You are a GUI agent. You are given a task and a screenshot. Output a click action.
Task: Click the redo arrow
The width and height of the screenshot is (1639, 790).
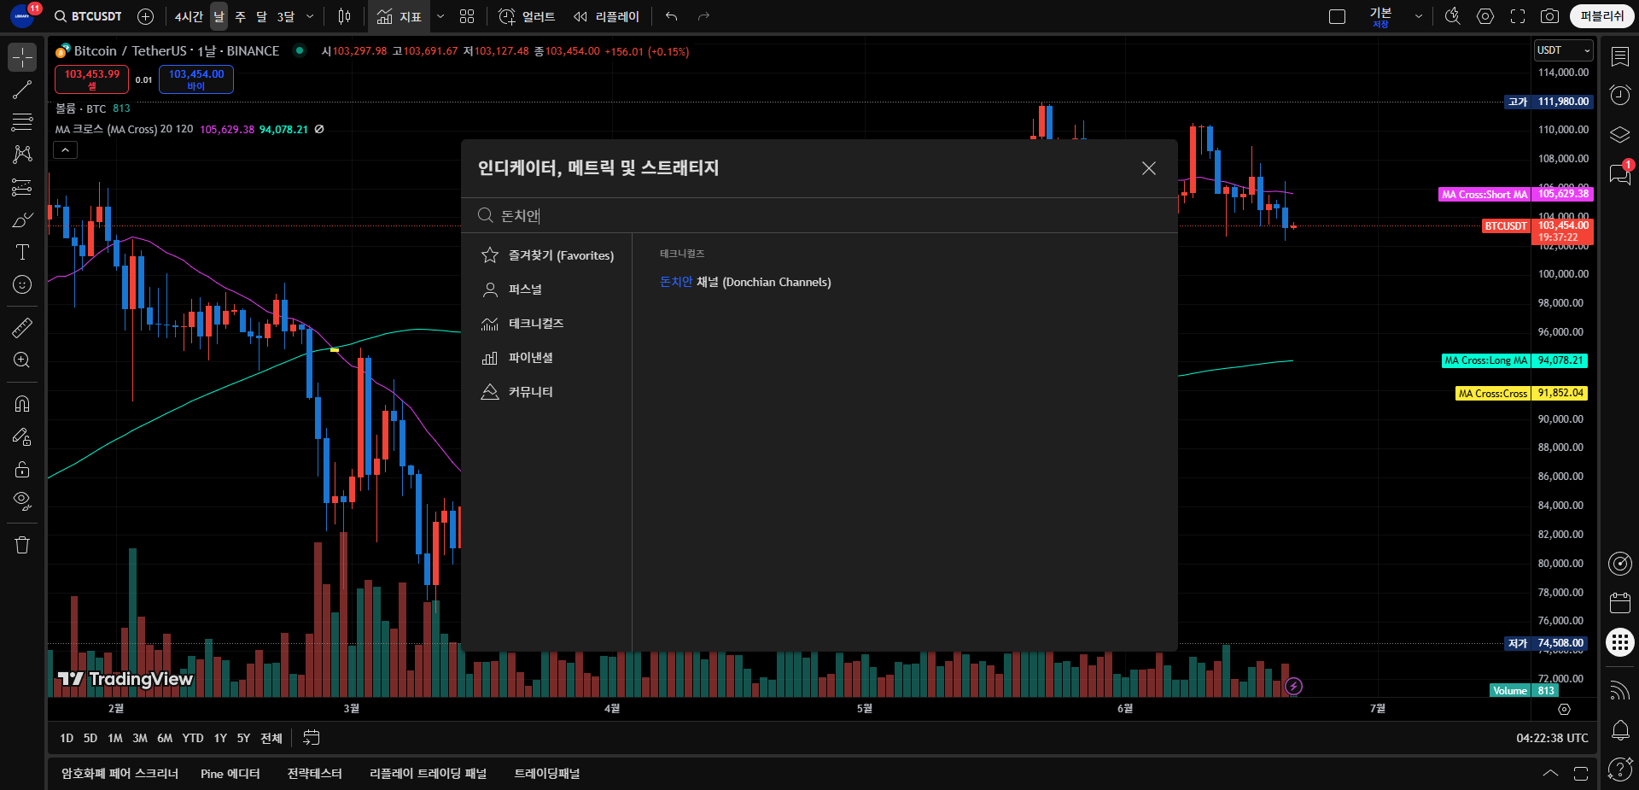703,16
